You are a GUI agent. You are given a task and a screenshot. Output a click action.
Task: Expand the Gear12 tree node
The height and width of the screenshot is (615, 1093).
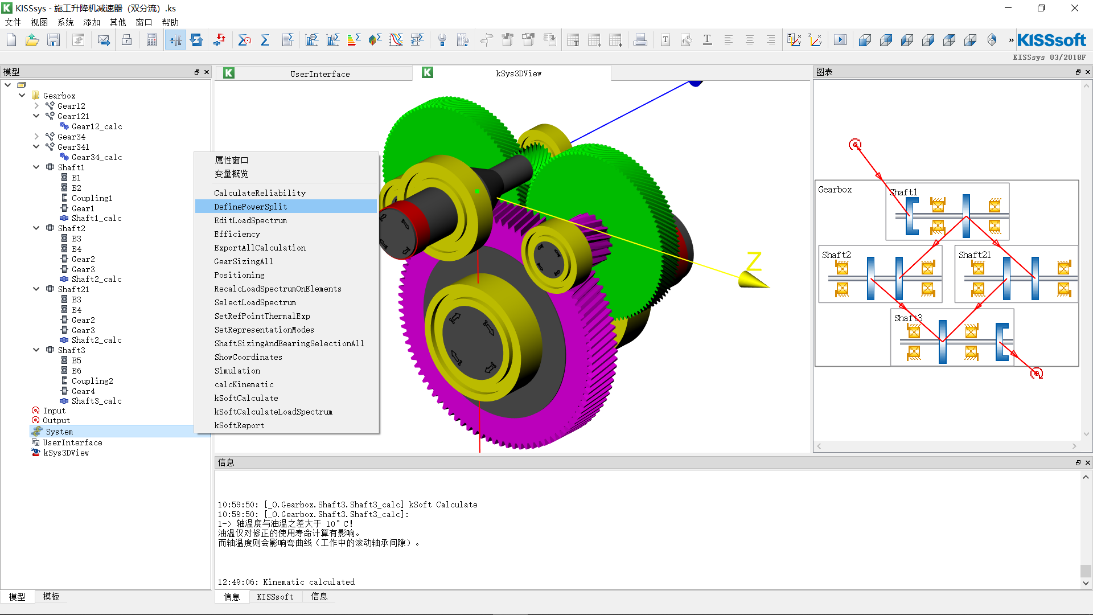coord(36,105)
